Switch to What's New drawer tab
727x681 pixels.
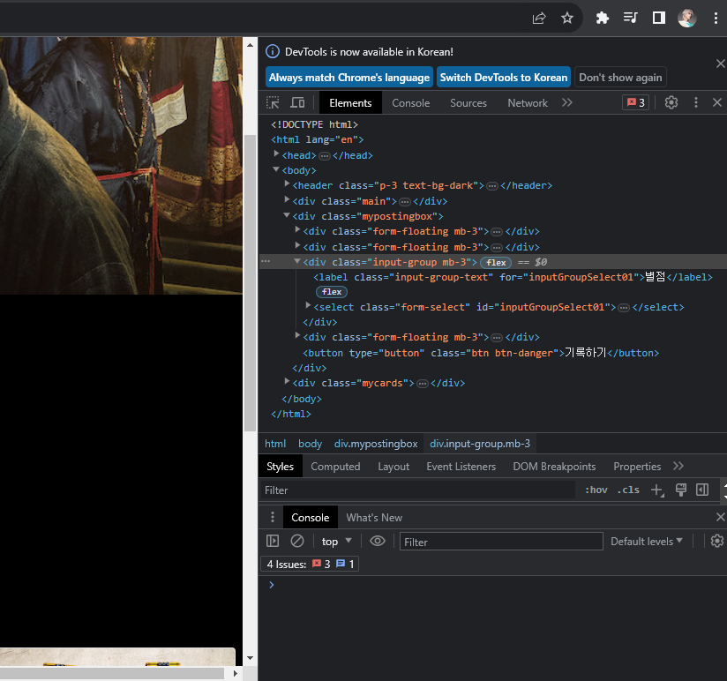click(374, 517)
